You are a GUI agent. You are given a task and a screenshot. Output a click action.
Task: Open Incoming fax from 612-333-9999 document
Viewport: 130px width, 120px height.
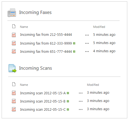(x=46, y=43)
